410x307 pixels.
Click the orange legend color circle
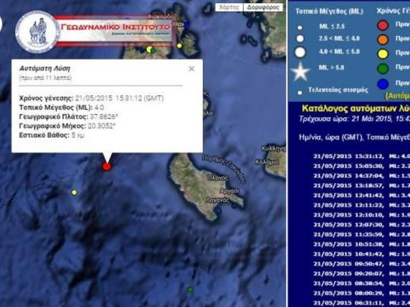click(383, 39)
